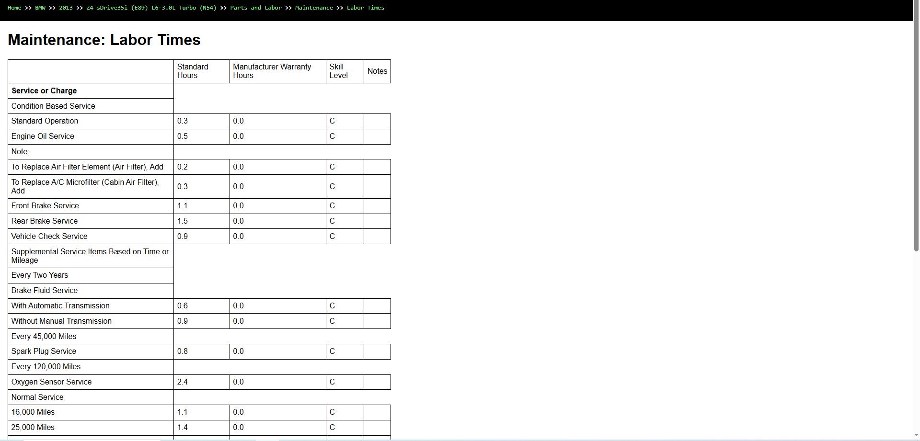This screenshot has width=920, height=441.
Task: Select 'To Replace Air Filter Element' row label
Action: coord(87,167)
